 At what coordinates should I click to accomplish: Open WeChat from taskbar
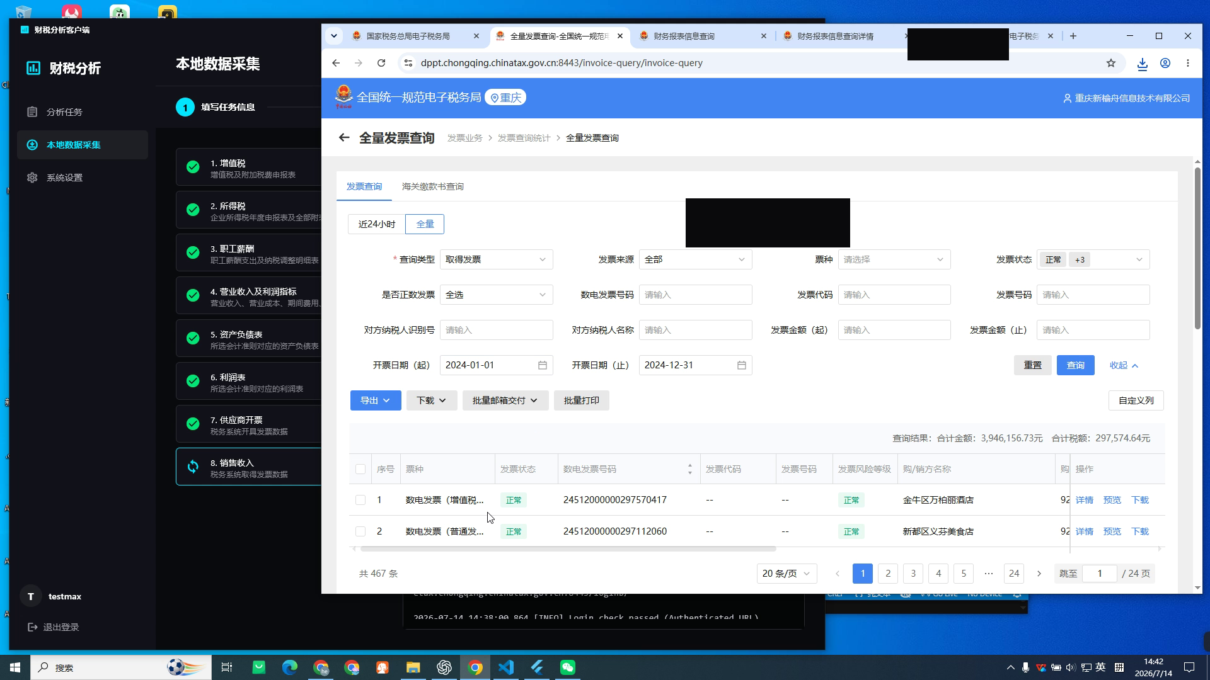568,667
